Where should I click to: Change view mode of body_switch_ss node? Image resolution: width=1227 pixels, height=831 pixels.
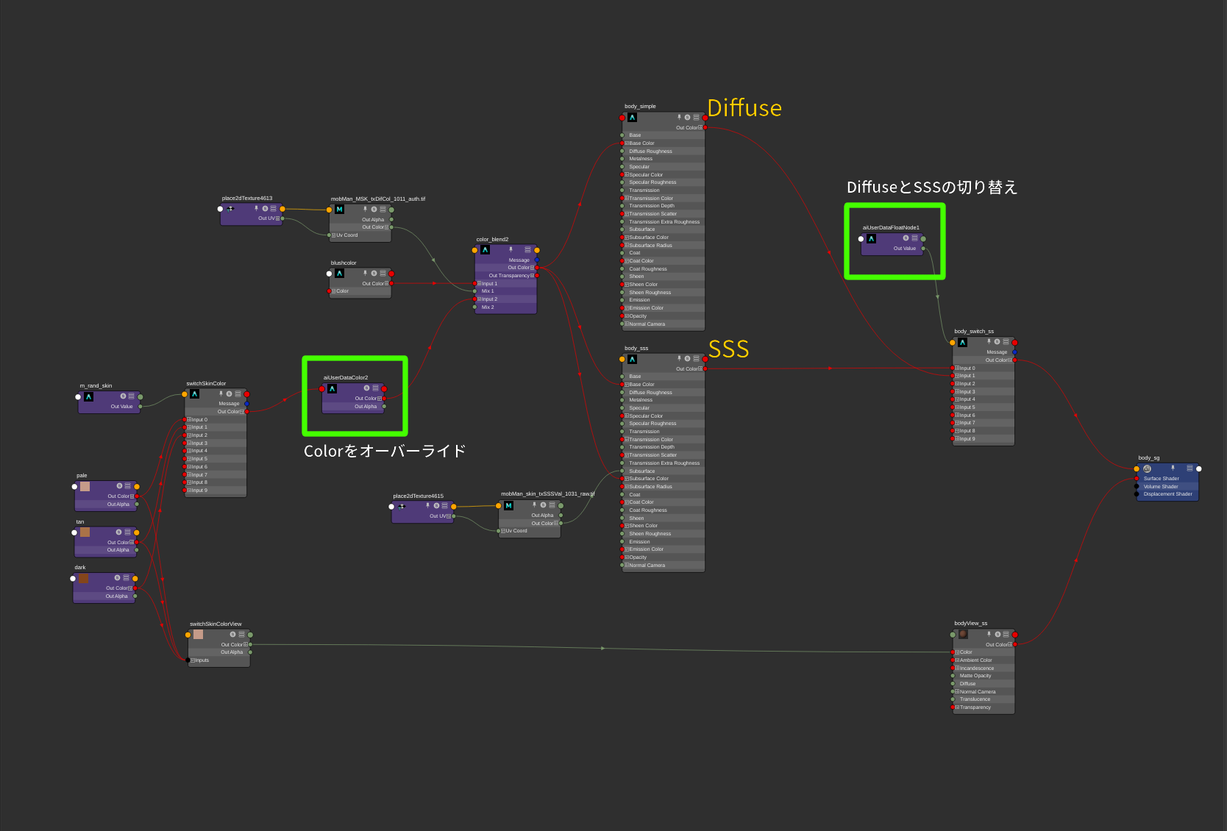point(1006,342)
